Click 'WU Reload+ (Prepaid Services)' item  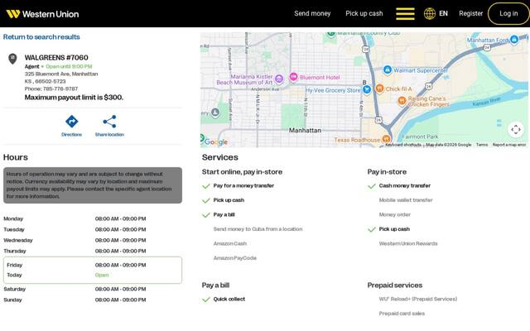coord(418,299)
